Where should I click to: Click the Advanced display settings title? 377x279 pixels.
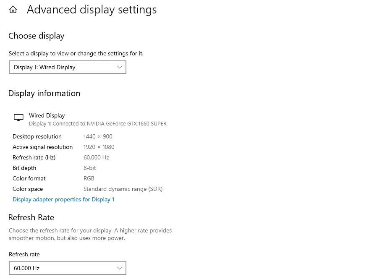point(92,10)
